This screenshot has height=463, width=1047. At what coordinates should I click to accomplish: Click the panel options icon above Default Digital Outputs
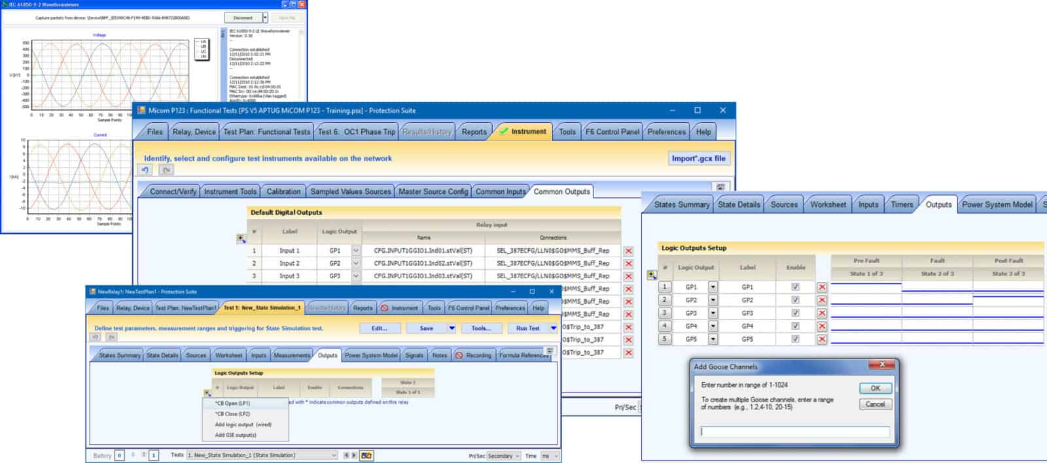720,187
